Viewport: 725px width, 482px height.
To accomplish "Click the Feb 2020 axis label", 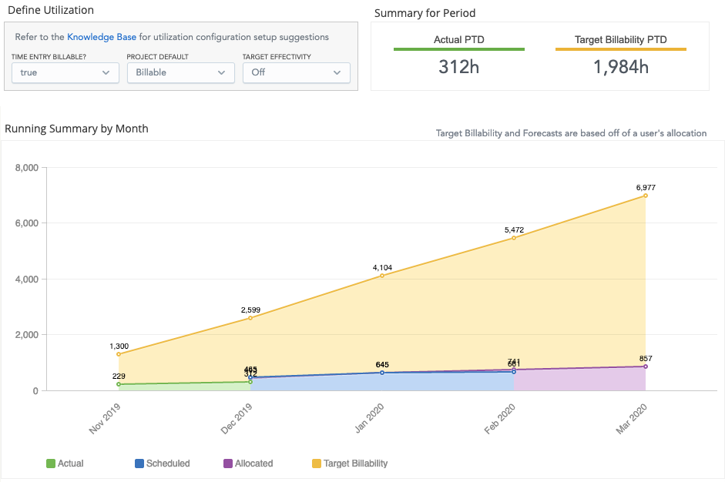I will [x=500, y=418].
